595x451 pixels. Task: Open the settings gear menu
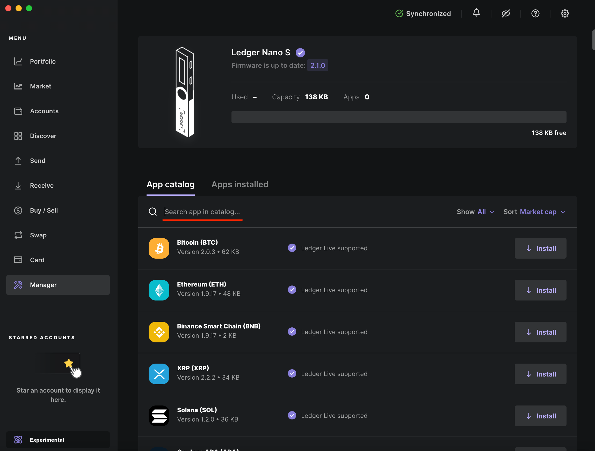coord(565,13)
